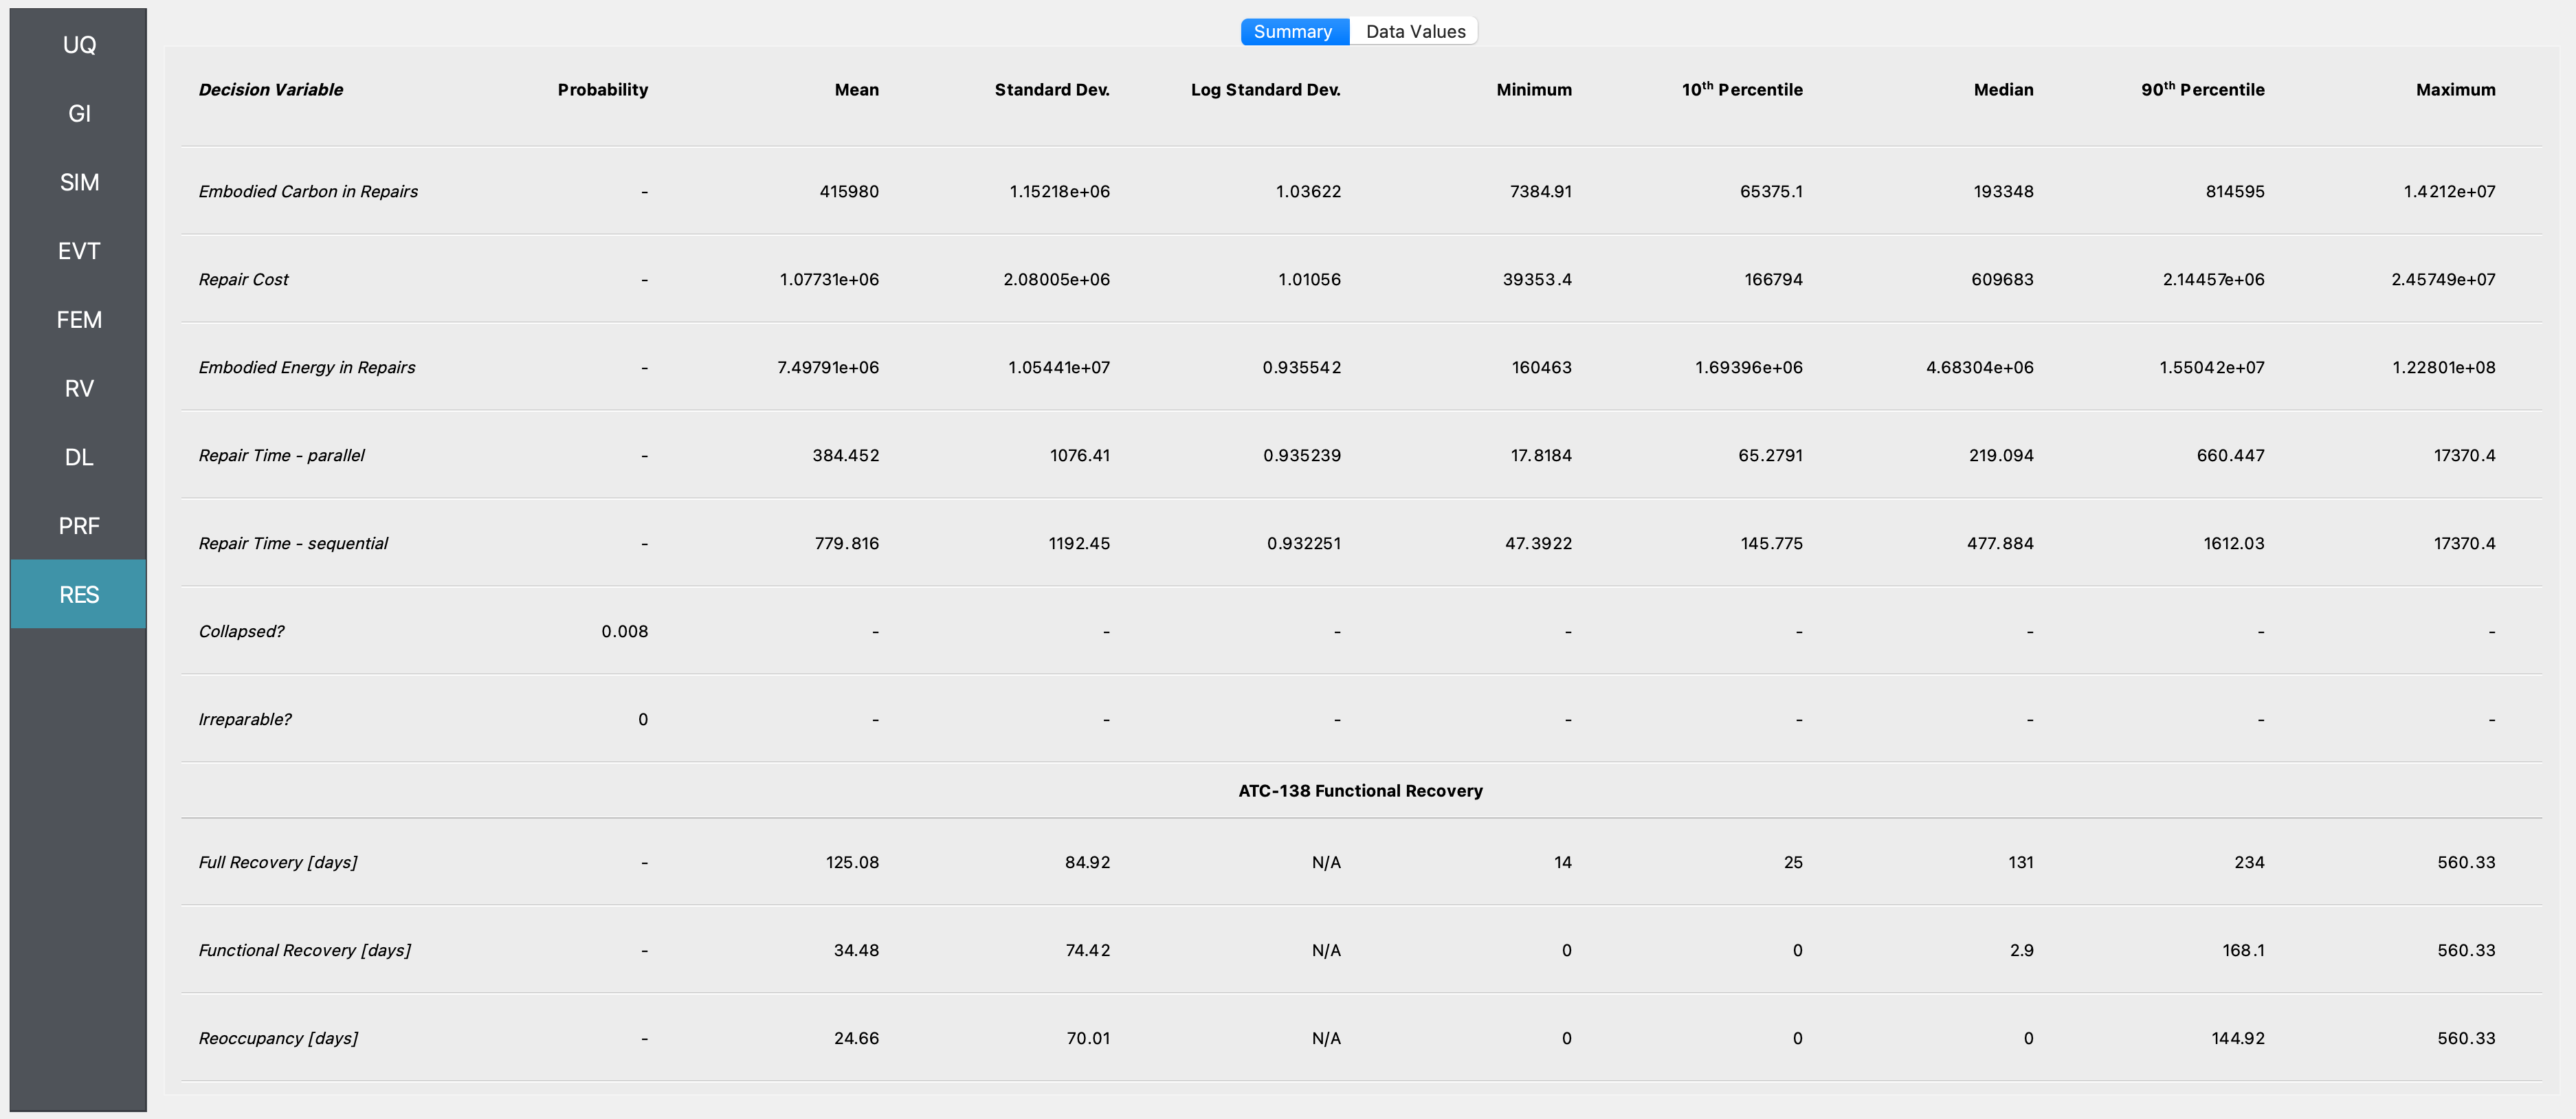
Task: Click the Decision Variable column header
Action: point(271,90)
